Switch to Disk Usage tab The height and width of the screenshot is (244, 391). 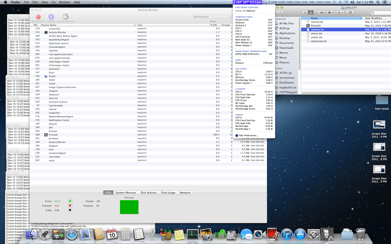[168, 192]
